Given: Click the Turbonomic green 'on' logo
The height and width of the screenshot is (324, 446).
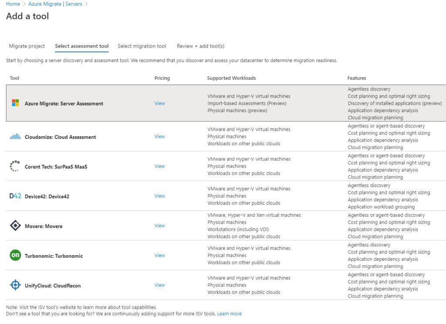Looking at the screenshot, I should [15, 255].
